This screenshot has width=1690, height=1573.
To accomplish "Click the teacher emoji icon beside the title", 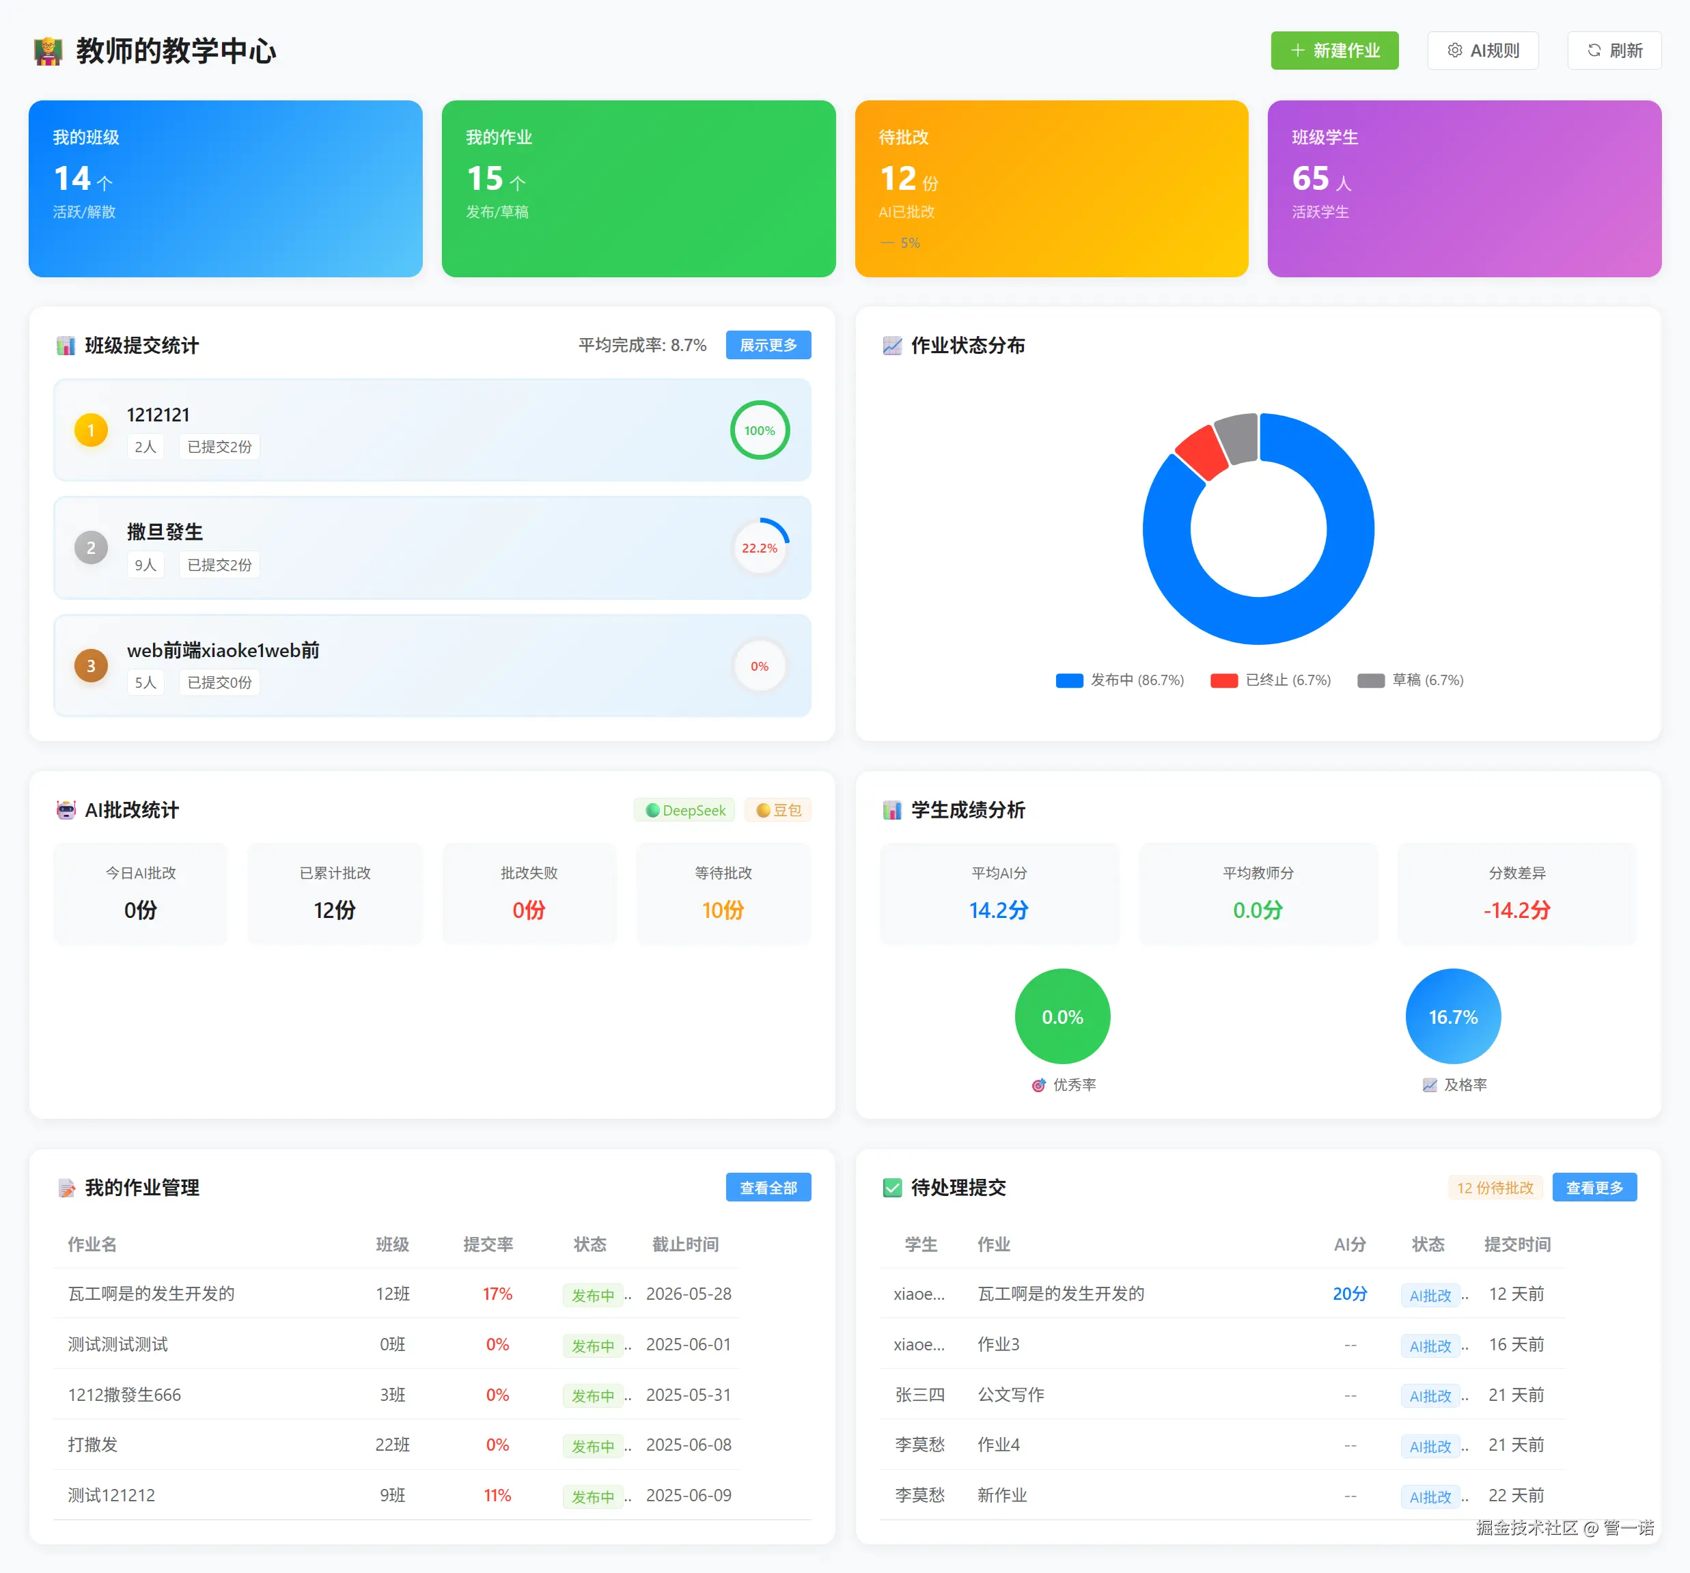I will point(48,51).
